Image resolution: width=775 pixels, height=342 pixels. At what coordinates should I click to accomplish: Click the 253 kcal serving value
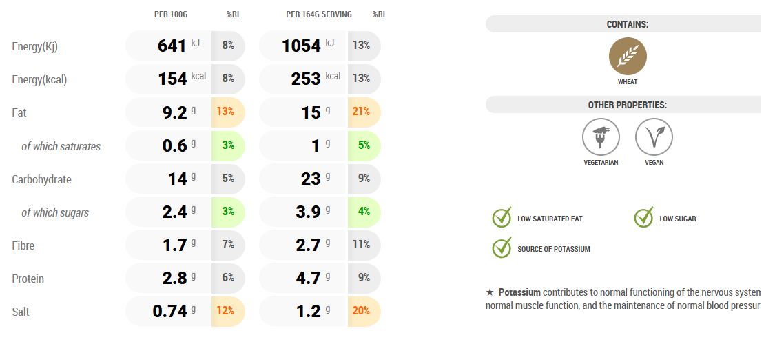[x=306, y=79]
